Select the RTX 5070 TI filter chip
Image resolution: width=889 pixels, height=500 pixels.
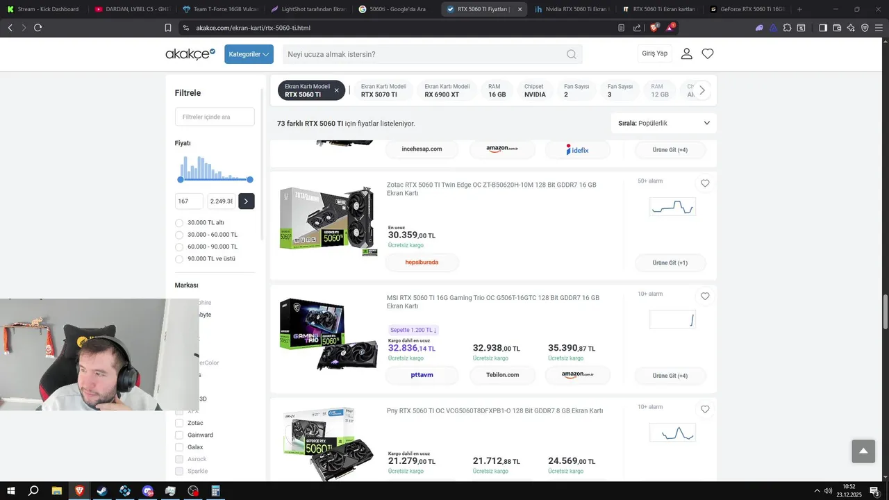[x=383, y=90]
